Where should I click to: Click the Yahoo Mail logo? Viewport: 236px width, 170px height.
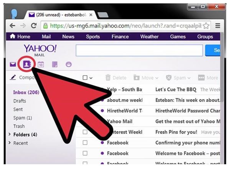(x=40, y=50)
